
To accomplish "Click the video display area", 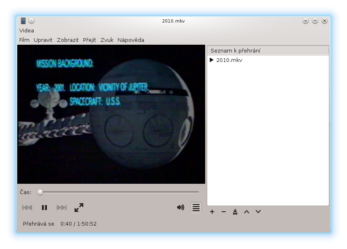I will (x=111, y=114).
